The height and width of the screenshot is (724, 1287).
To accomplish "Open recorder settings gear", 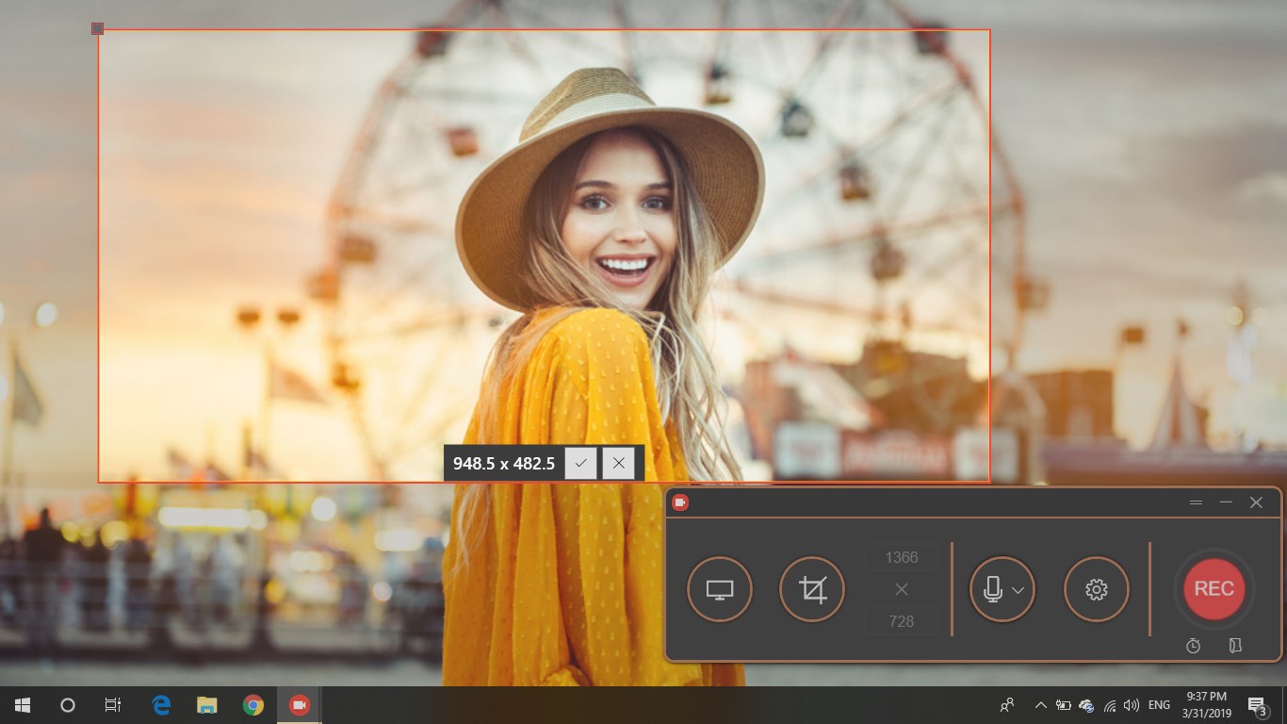I will tap(1096, 589).
